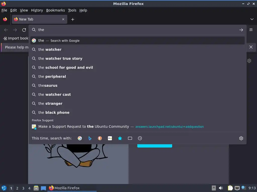
Task: Click the address bar text field
Action: click(x=137, y=30)
